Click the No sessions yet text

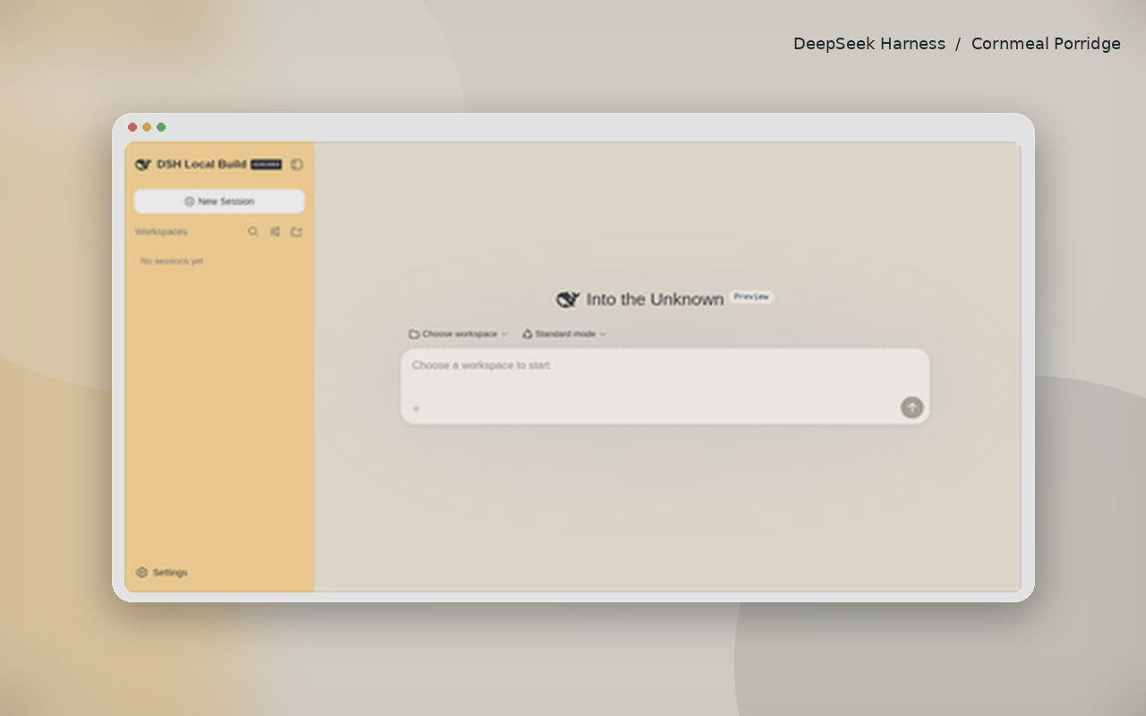[172, 261]
